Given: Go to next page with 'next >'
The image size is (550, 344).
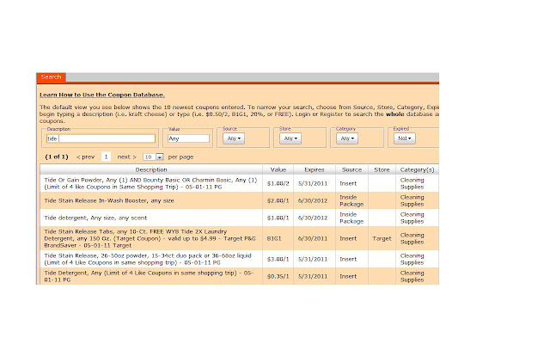Looking at the screenshot, I should click(126, 157).
